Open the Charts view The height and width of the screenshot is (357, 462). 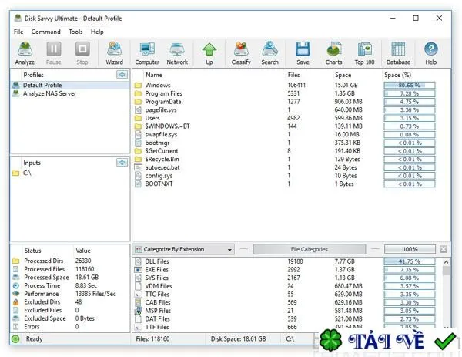pyautogui.click(x=333, y=53)
